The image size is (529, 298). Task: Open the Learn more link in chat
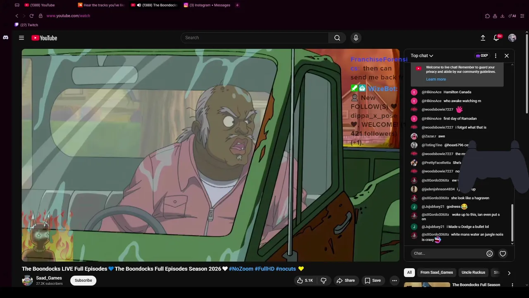point(436,79)
